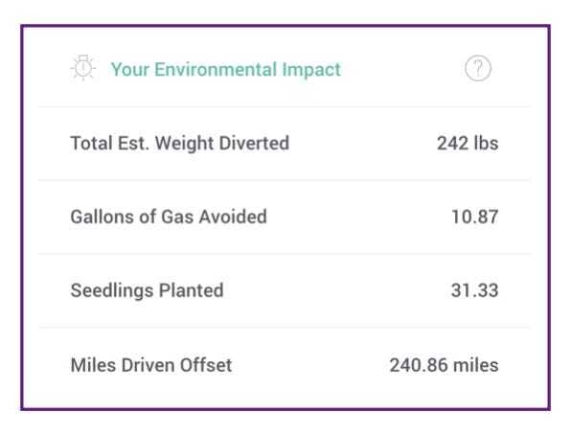Click the 240.86 miles value
The width and height of the screenshot is (571, 435).
pyautogui.click(x=444, y=365)
